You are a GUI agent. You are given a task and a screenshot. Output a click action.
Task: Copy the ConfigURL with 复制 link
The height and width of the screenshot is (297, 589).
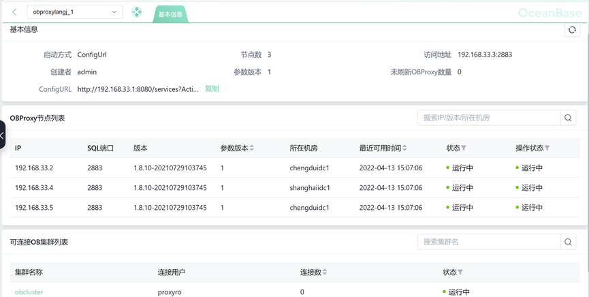tap(212, 89)
